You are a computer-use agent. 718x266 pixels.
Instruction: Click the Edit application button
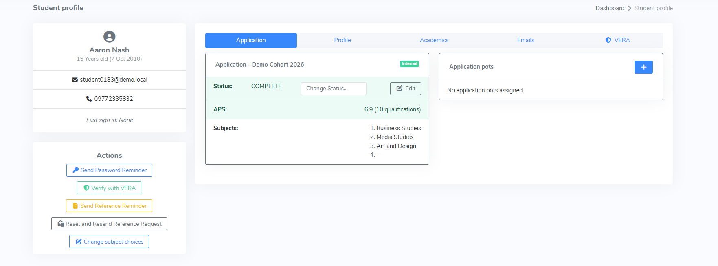[x=406, y=89]
